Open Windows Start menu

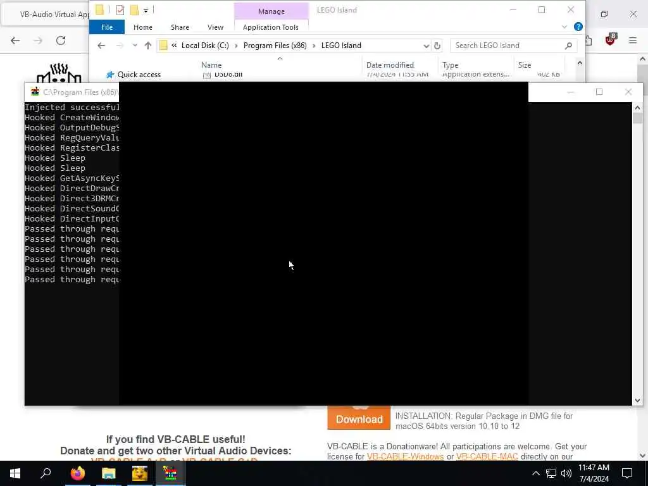click(15, 473)
